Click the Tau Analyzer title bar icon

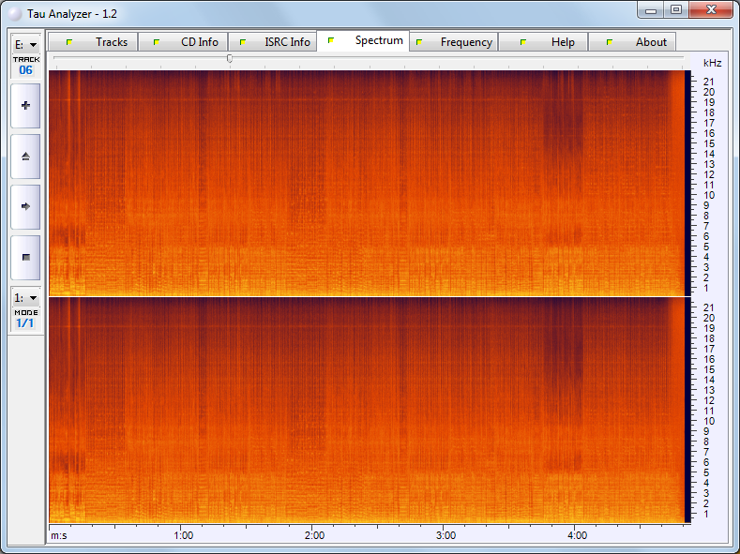tap(15, 13)
